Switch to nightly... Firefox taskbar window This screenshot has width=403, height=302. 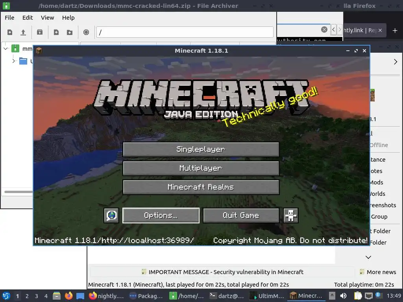tap(106, 296)
